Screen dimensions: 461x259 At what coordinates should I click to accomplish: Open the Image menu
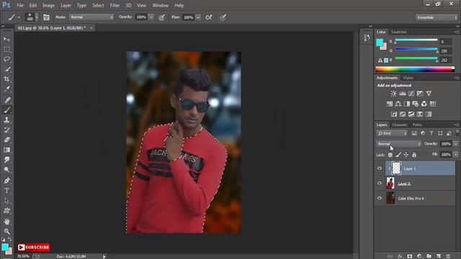point(48,5)
